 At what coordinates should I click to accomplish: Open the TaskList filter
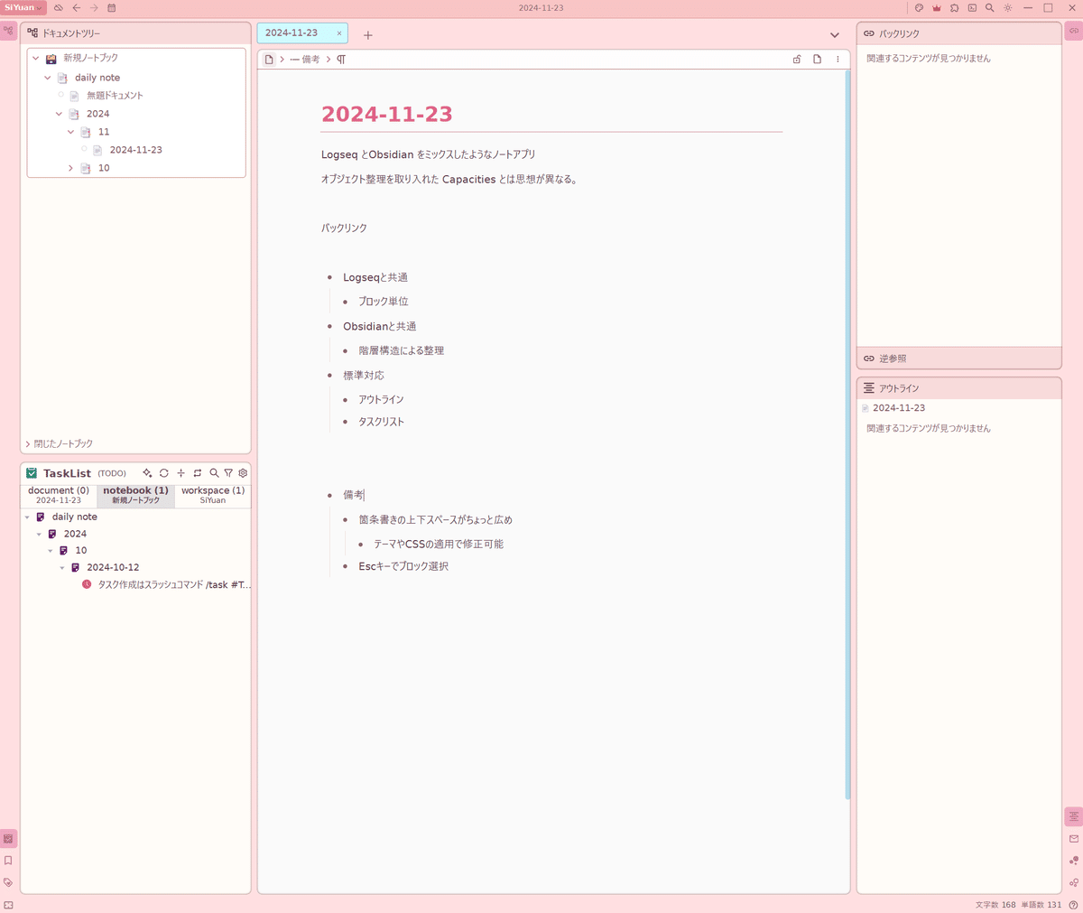point(228,473)
